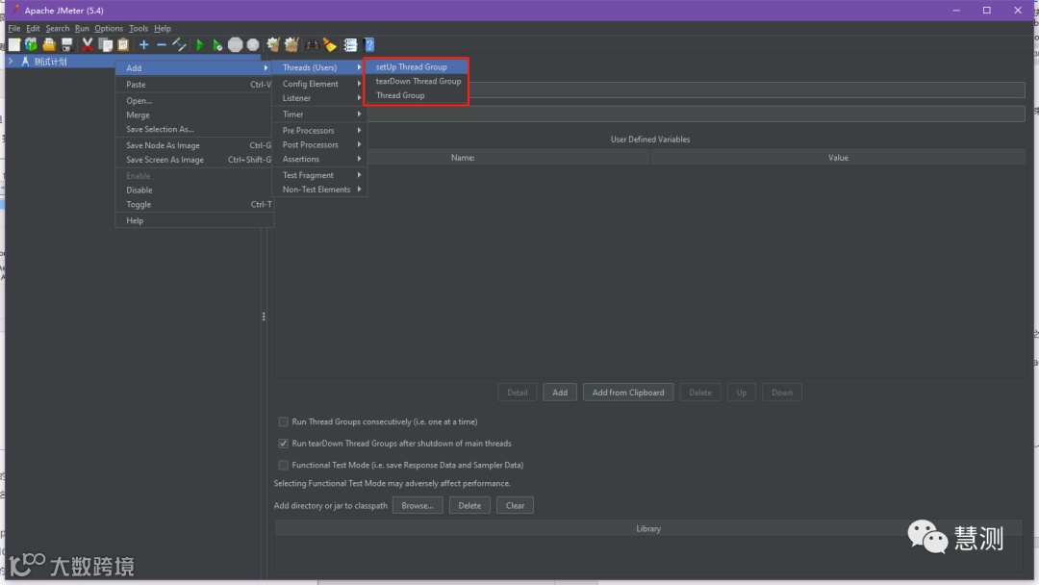Expand Non-Test Elements submenu
Viewport: 1039px width, 585px height.
319,190
